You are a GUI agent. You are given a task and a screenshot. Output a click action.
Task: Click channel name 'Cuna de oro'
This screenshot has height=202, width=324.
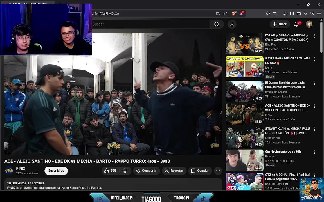click(x=272, y=138)
